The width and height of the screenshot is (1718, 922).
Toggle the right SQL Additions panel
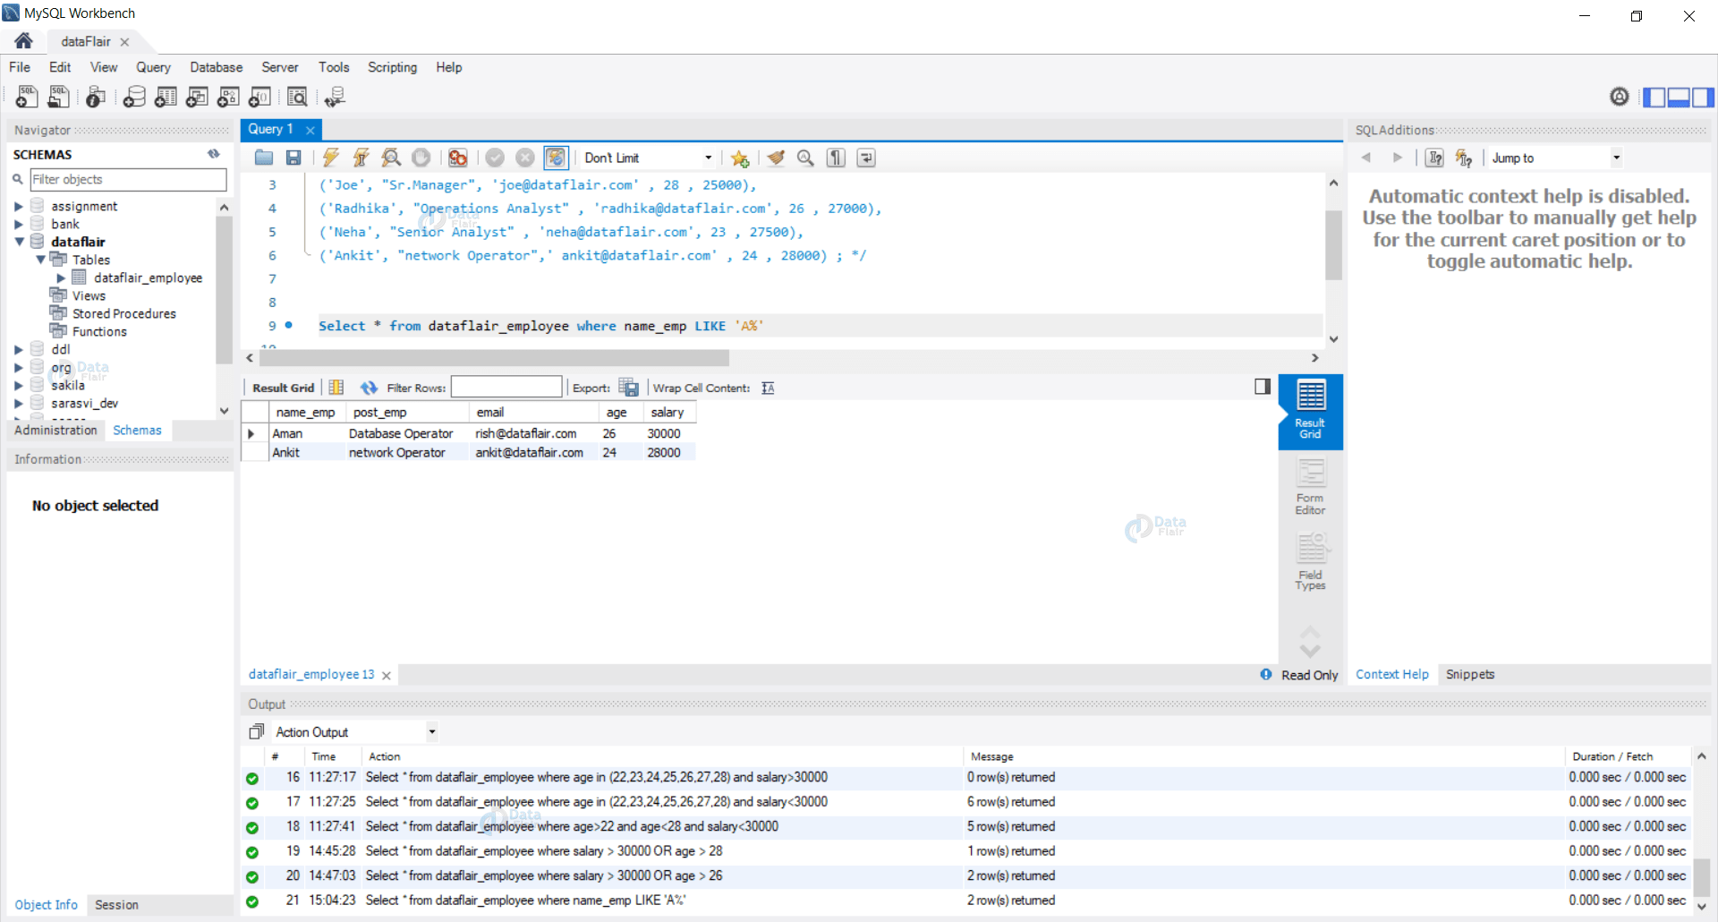point(1703,97)
